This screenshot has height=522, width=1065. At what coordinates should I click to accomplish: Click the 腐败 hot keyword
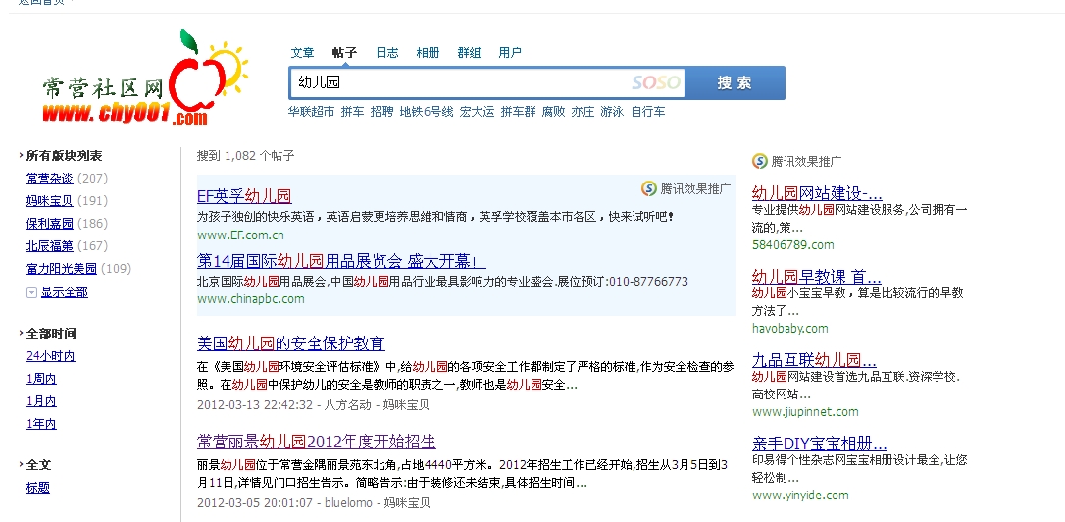pos(553,112)
